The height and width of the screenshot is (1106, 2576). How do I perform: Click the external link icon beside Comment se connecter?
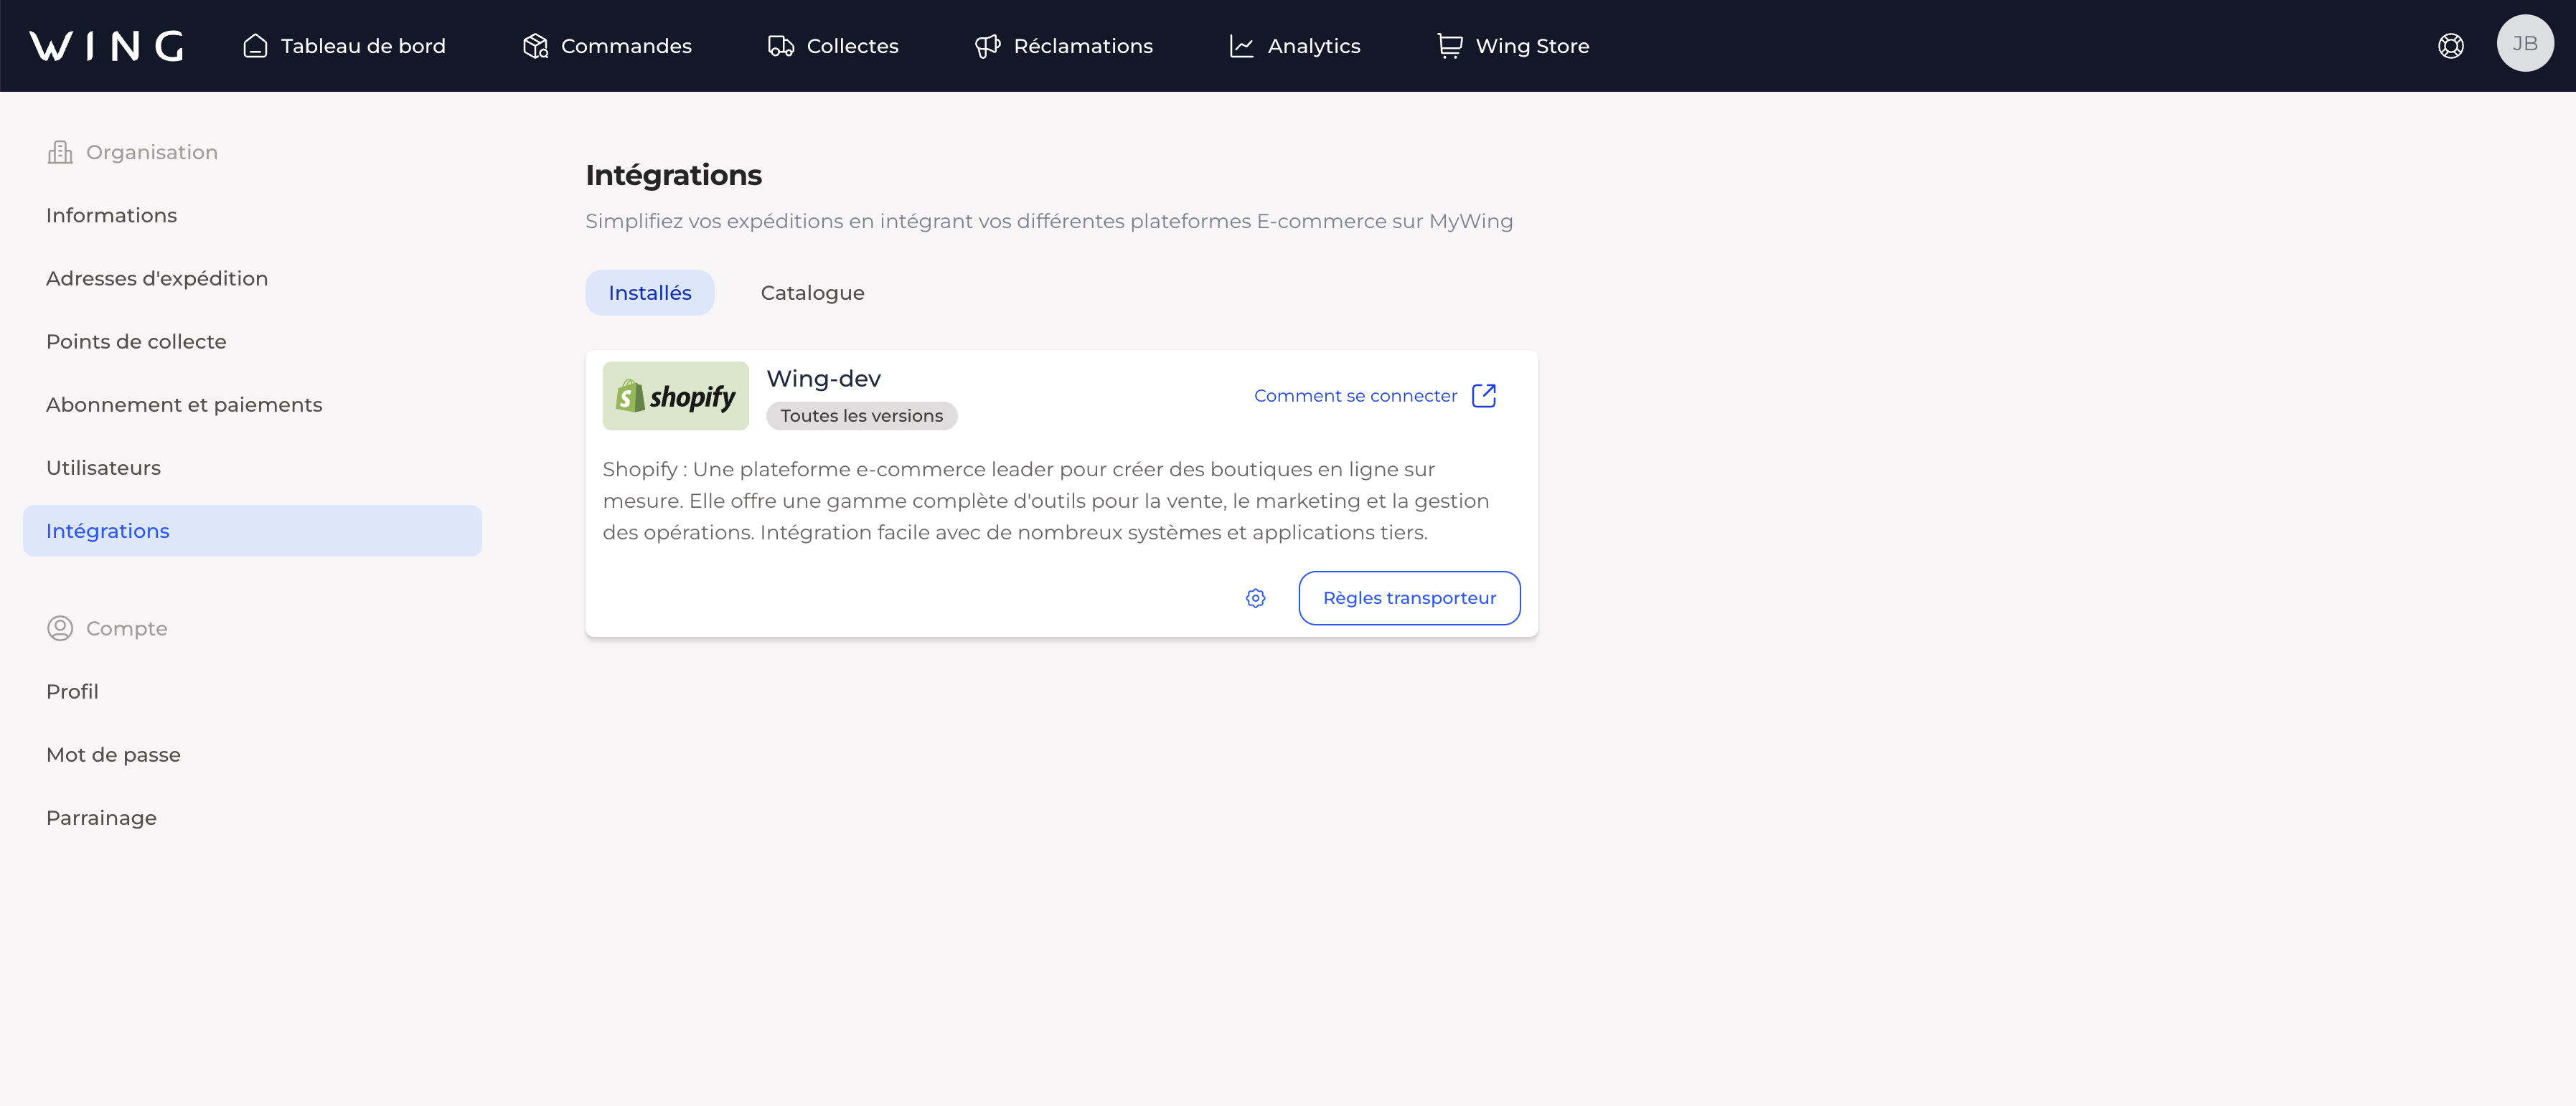coord(1484,396)
